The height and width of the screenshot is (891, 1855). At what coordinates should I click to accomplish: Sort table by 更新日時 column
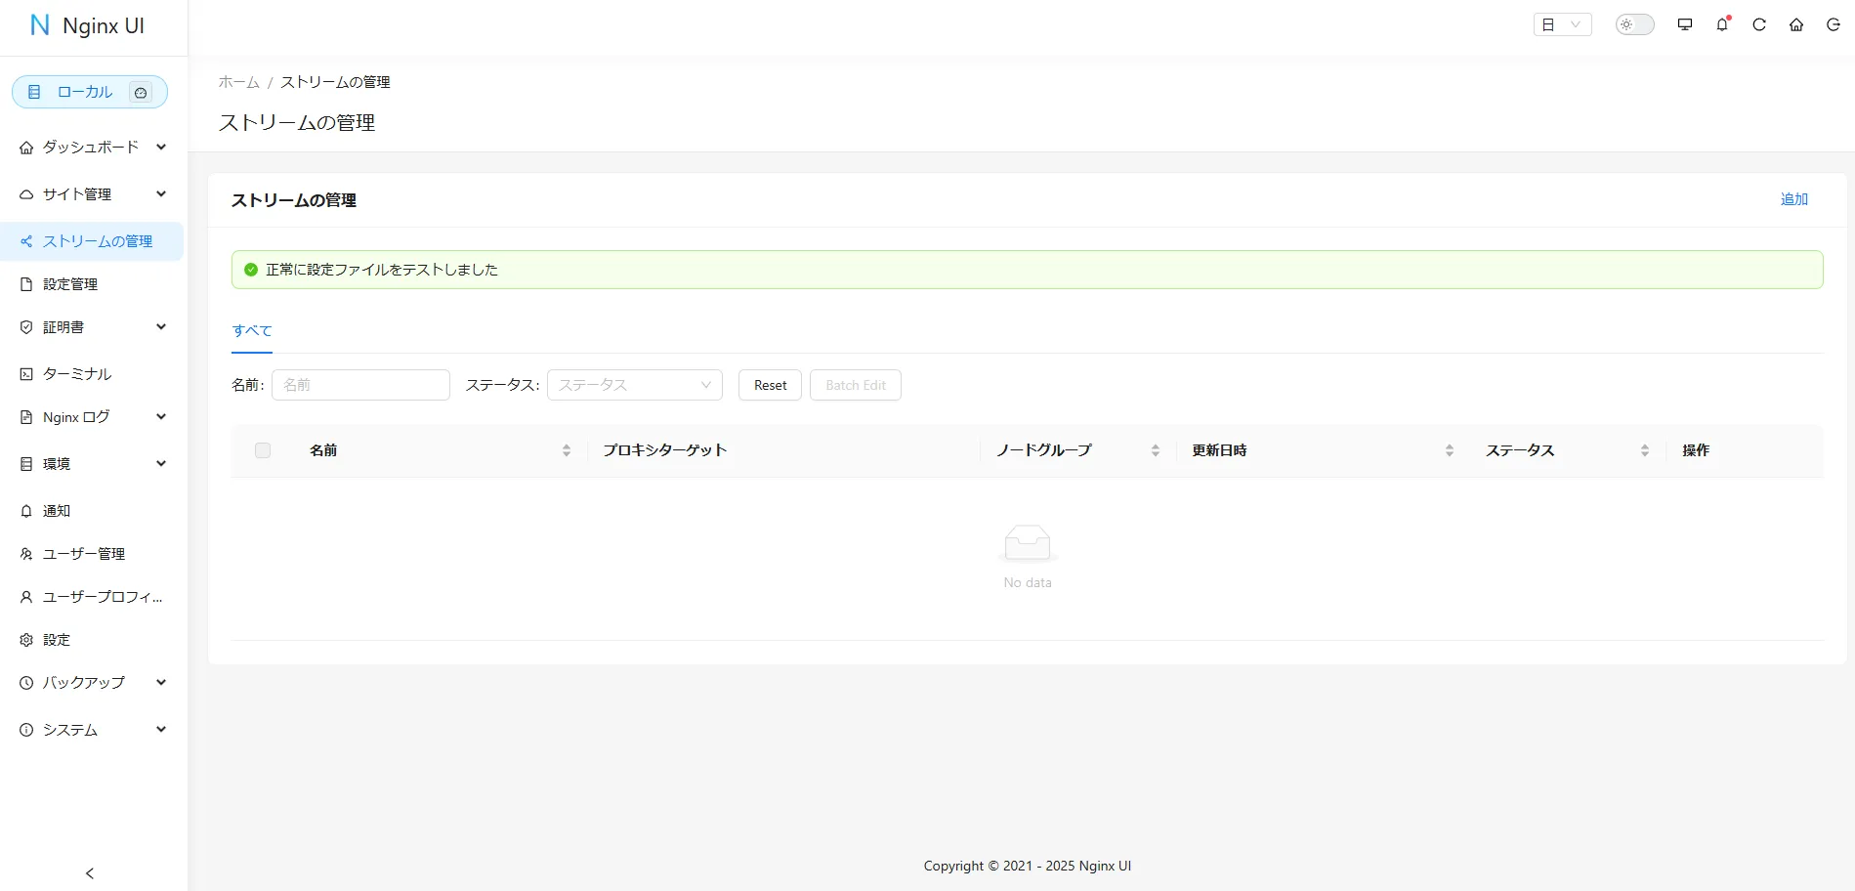point(1323,450)
